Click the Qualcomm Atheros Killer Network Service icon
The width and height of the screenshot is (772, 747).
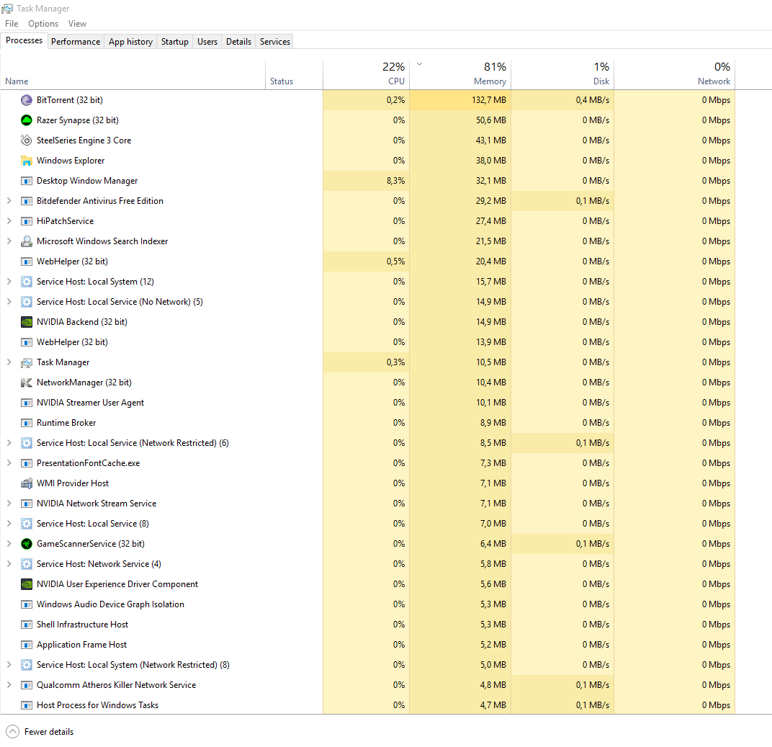(27, 686)
